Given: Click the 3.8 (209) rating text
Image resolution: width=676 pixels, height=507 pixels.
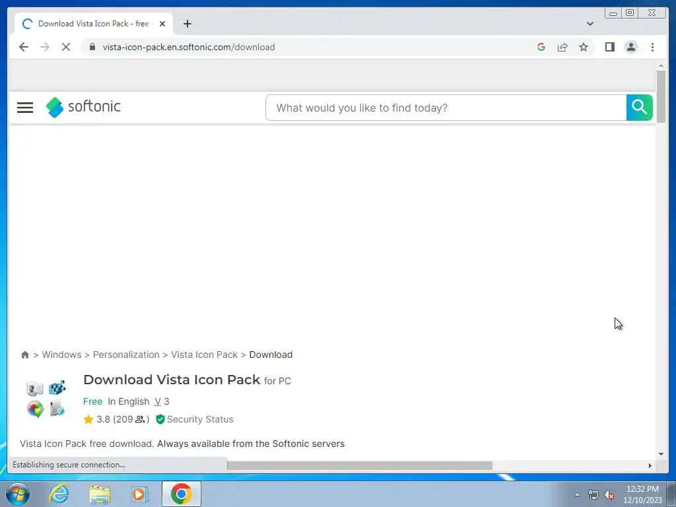Looking at the screenshot, I should click(x=123, y=419).
